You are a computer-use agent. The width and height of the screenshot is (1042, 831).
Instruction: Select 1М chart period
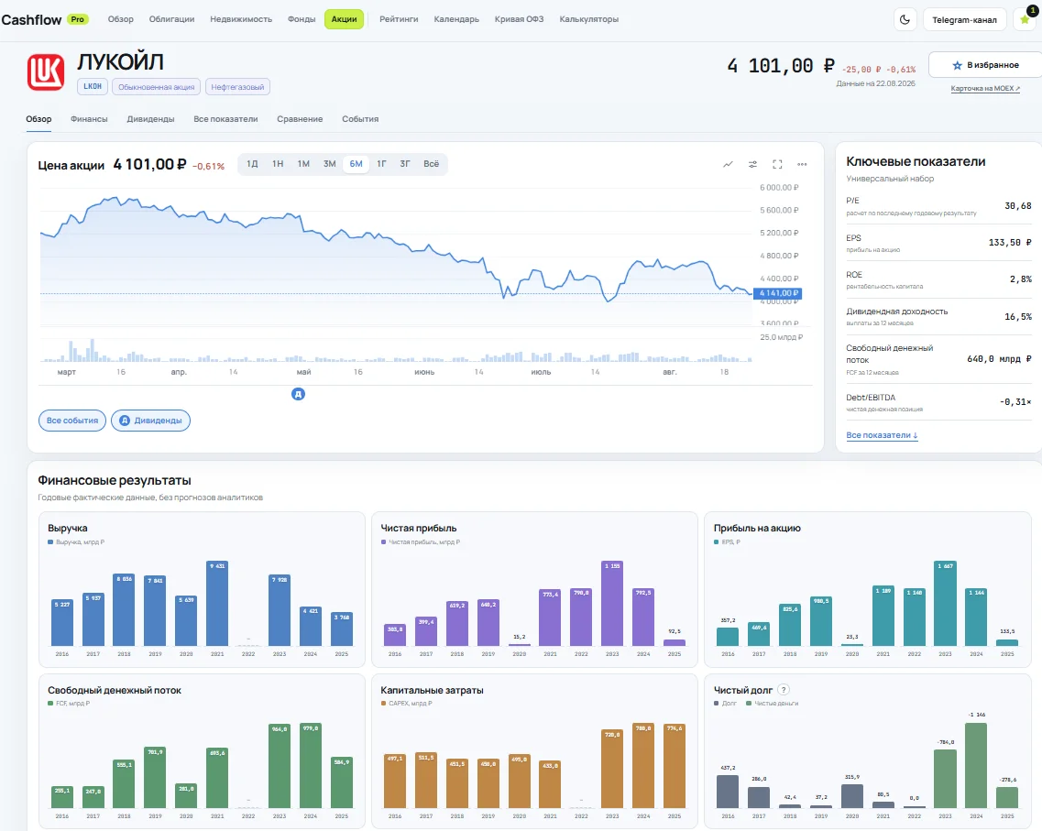(303, 164)
